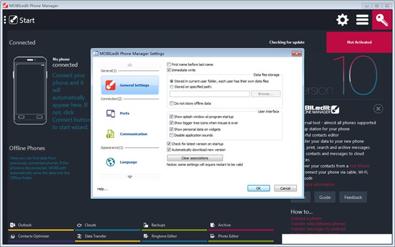Click the Not Activated red banner
The width and height of the screenshot is (395, 247).
coord(359,42)
